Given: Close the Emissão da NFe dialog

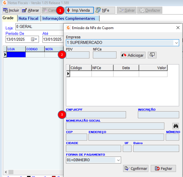Looking at the screenshot, I should [x=178, y=28].
